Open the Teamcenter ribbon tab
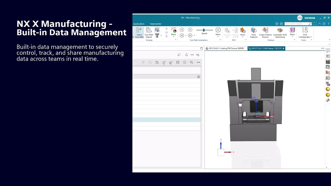The image size is (331, 186). coord(155,24)
